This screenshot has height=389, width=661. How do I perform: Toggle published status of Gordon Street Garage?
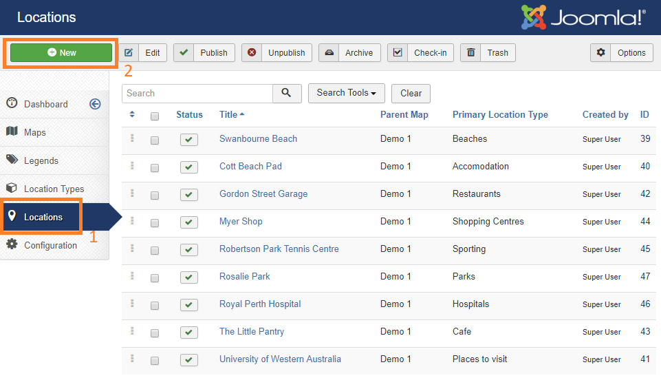coord(189,194)
